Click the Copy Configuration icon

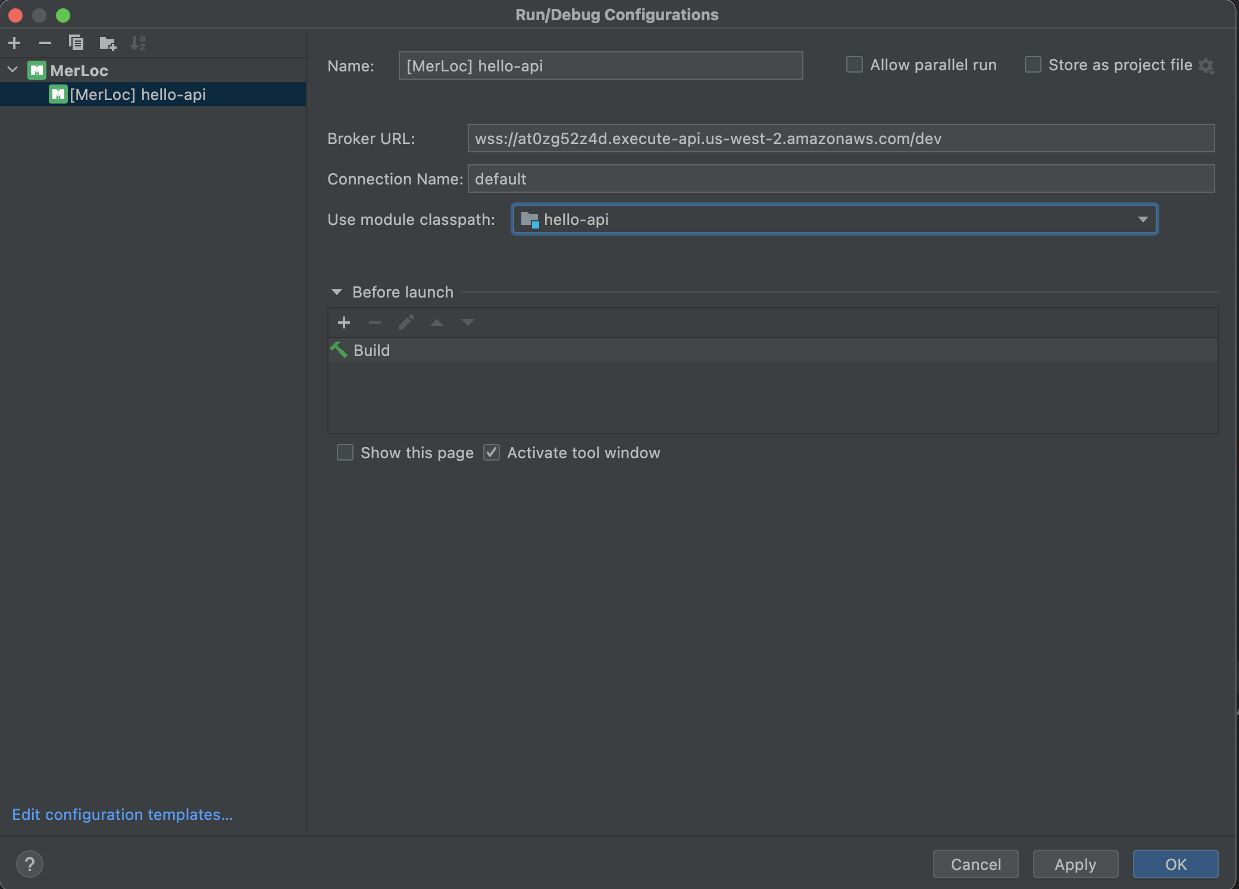[x=76, y=43]
